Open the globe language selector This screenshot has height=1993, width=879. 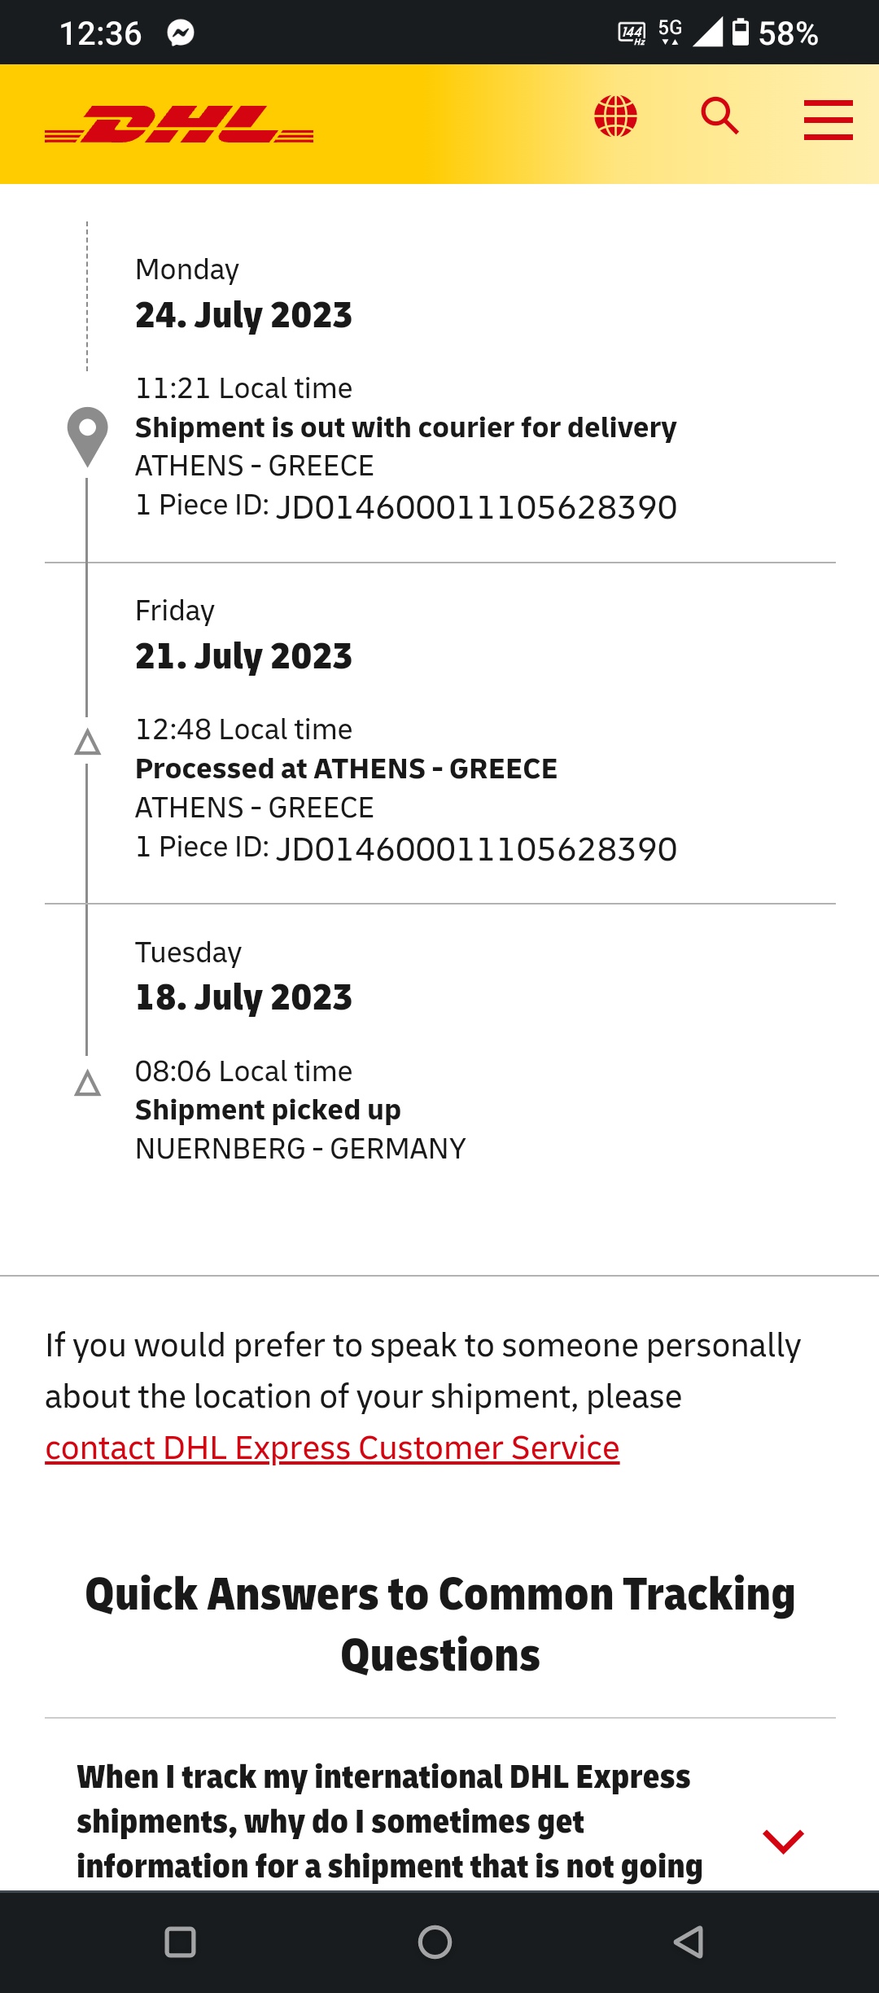pyautogui.click(x=615, y=116)
